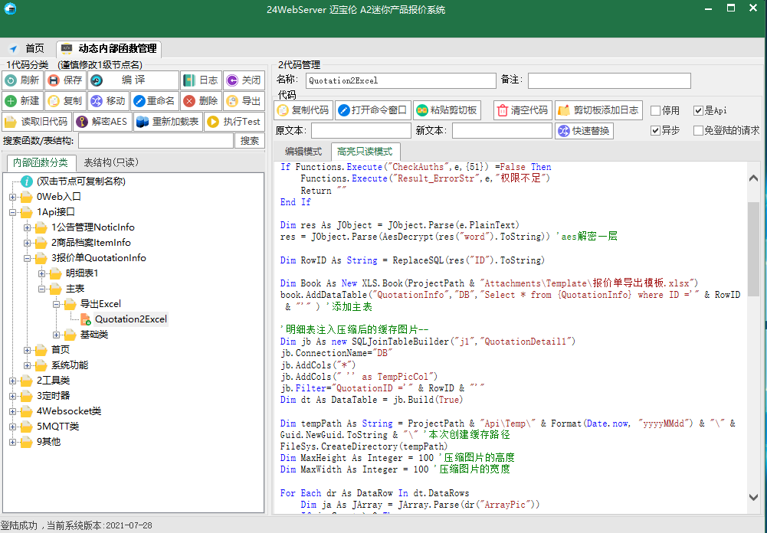Click the 备注 remarks input field
Viewport: 767px width, 533px height.
[x=609, y=80]
